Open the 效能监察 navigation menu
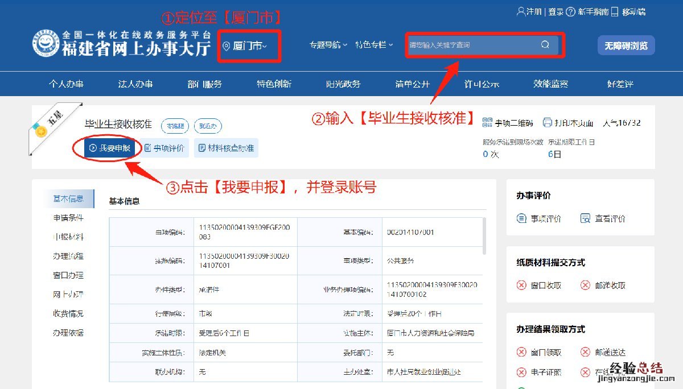 click(550, 84)
